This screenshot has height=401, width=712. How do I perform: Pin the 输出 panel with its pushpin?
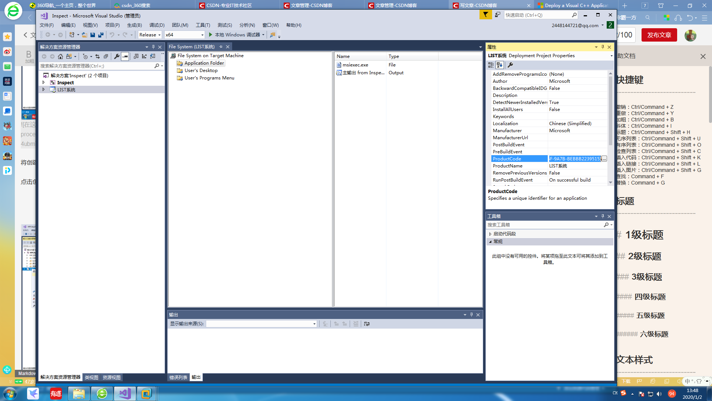point(471,314)
